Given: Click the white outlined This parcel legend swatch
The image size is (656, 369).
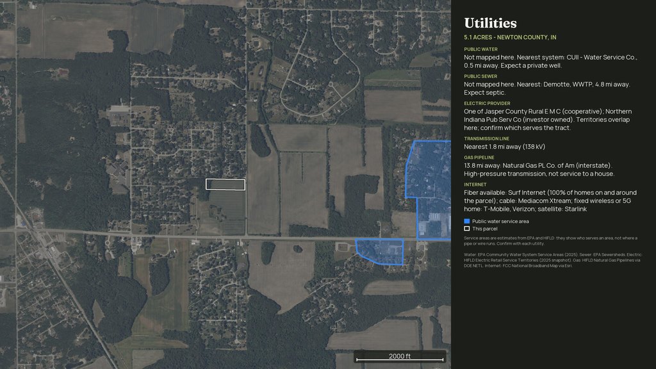Looking at the screenshot, I should pos(467,229).
